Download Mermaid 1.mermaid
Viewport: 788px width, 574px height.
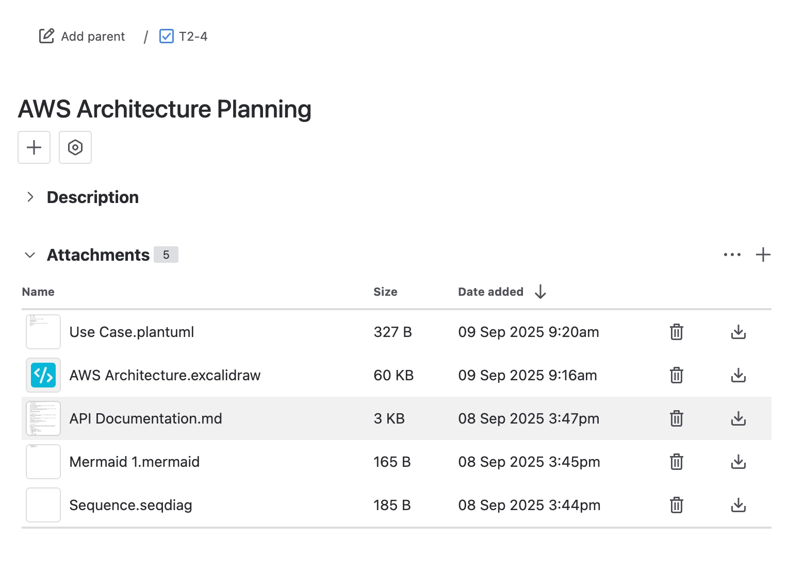click(738, 462)
